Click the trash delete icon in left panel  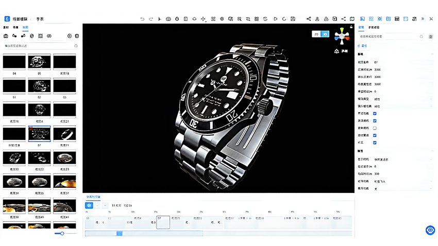point(77,36)
